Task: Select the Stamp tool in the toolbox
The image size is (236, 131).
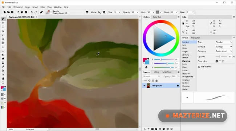Action: 3,62
